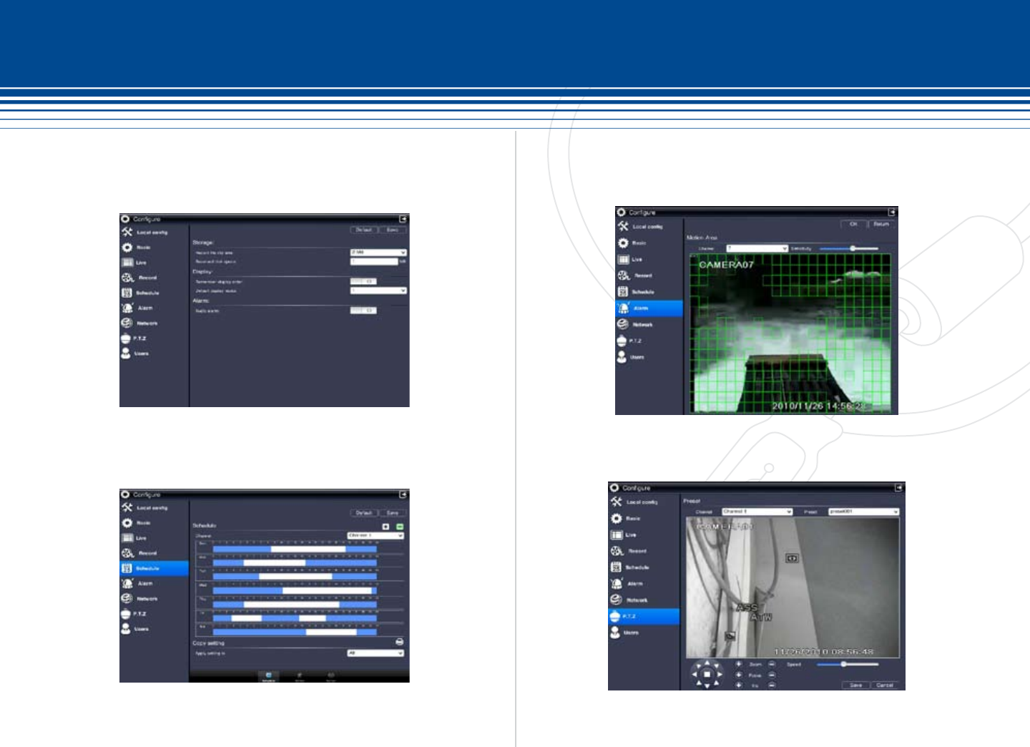Click the PTZ camera preview image
Image resolution: width=1030 pixels, height=747 pixels.
pos(793,588)
